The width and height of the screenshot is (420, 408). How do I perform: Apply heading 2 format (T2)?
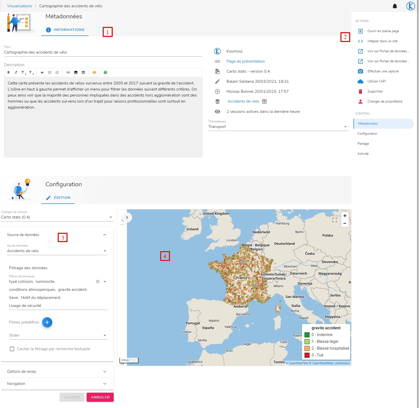[24, 73]
